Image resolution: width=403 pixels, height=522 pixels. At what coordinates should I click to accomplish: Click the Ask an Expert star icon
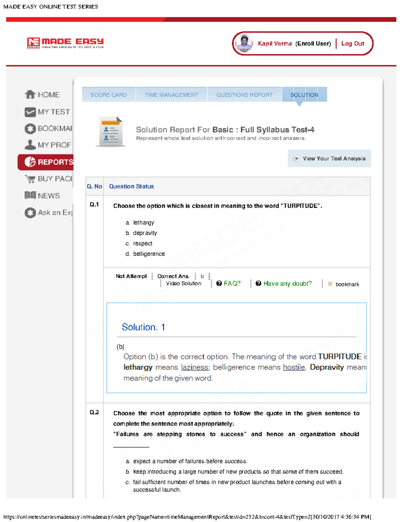30,213
